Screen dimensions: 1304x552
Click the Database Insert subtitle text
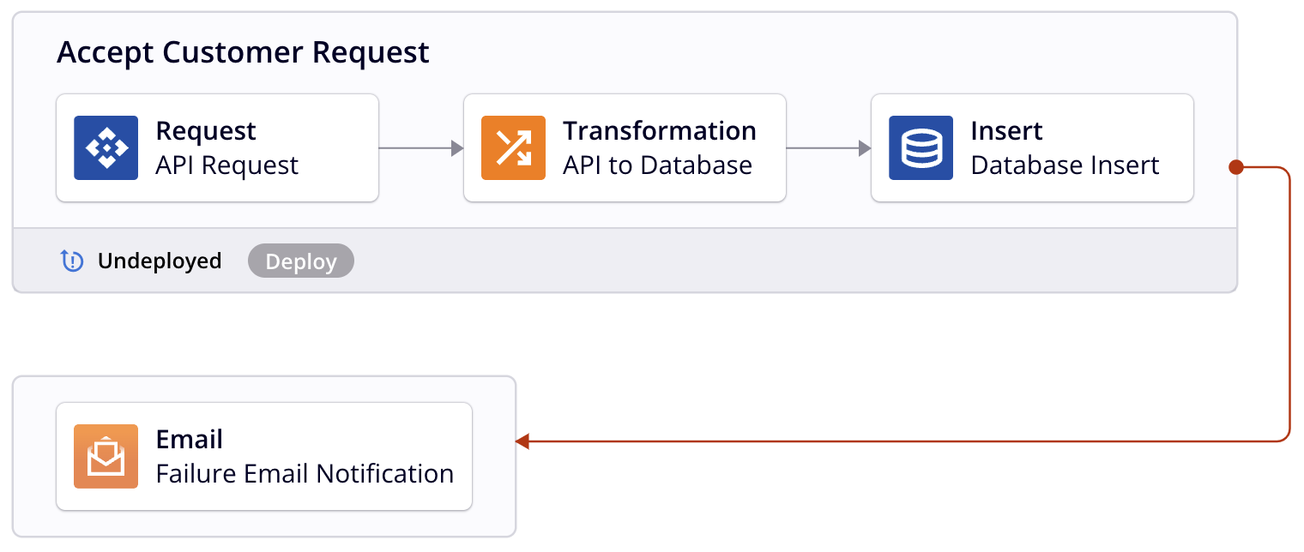point(1065,165)
